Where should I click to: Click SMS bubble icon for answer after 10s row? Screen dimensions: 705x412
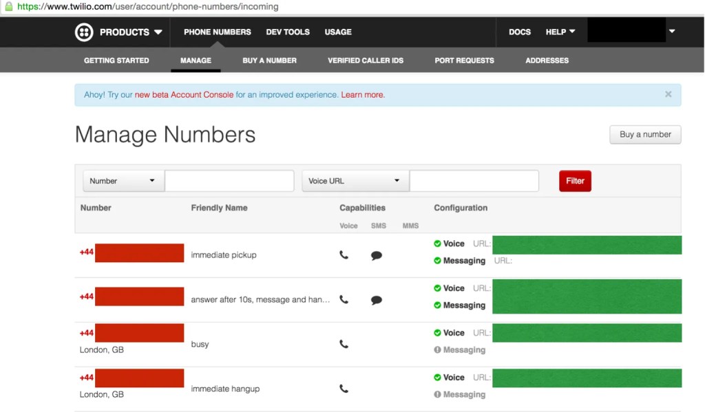[377, 300]
